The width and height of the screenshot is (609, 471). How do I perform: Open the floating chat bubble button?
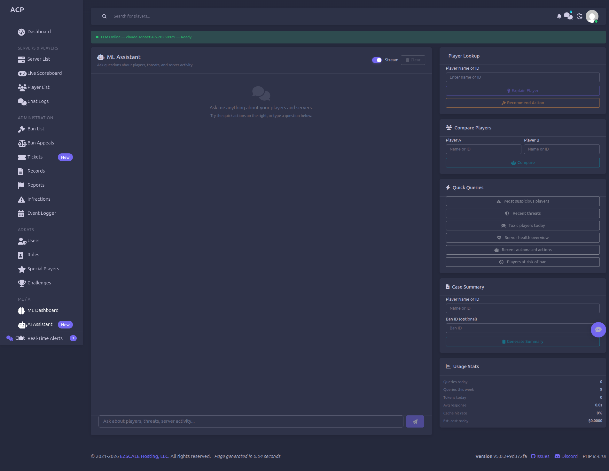click(x=598, y=329)
